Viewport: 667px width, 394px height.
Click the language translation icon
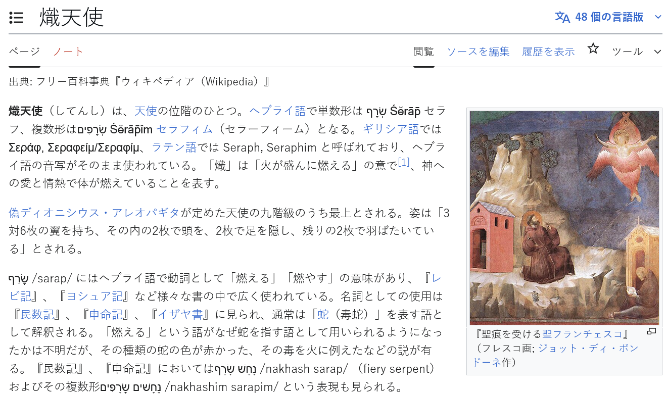[x=562, y=17]
